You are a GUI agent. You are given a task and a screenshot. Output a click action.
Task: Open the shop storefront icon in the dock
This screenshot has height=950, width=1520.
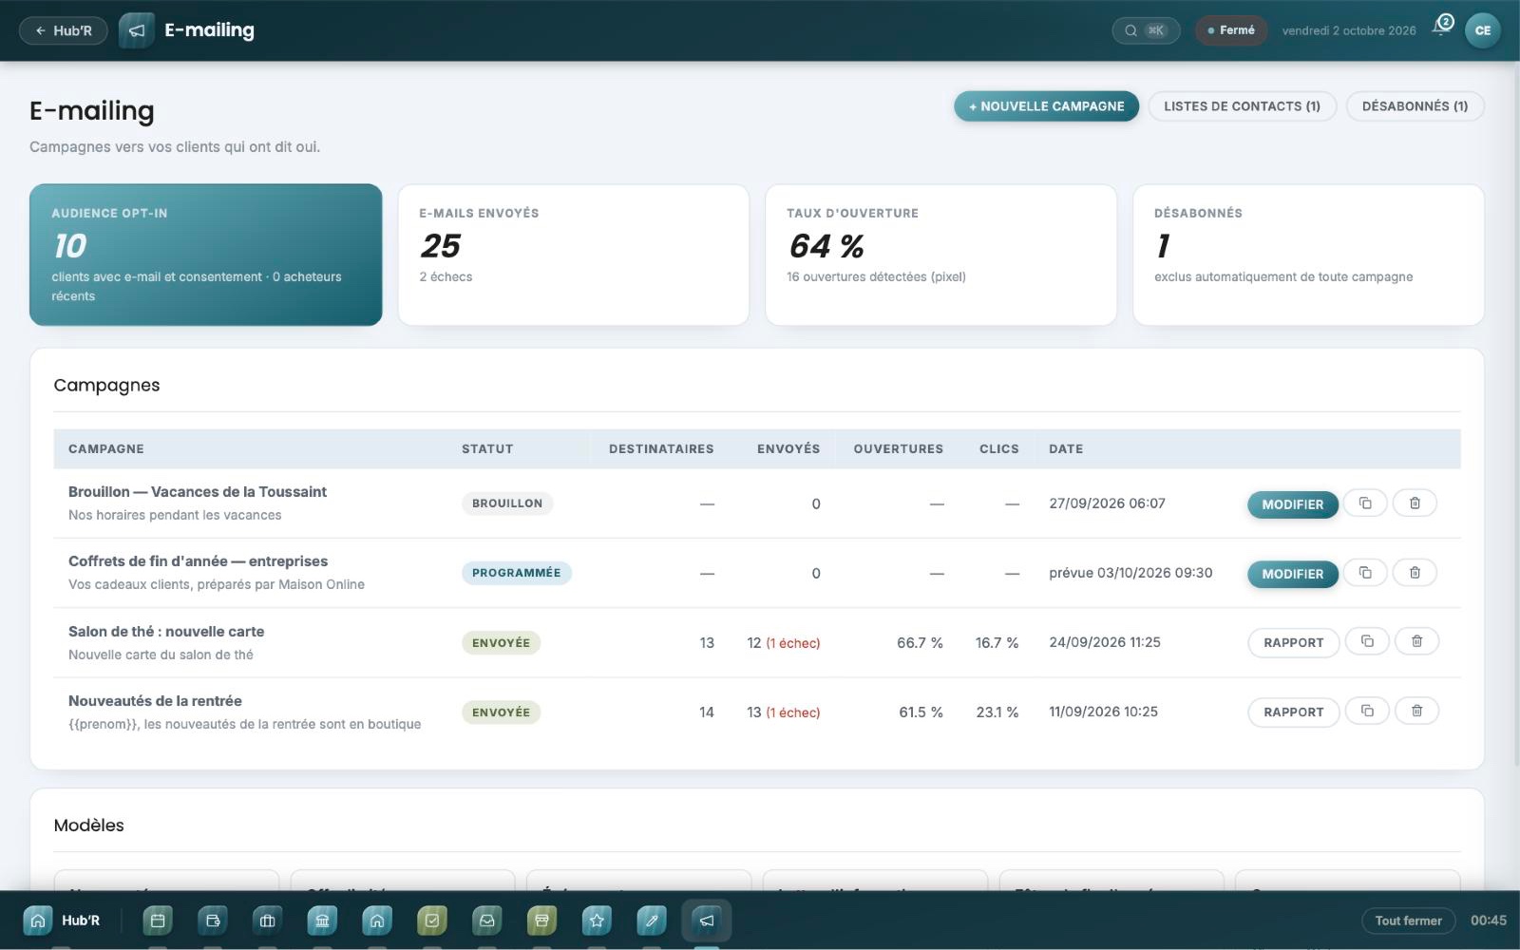[541, 921]
